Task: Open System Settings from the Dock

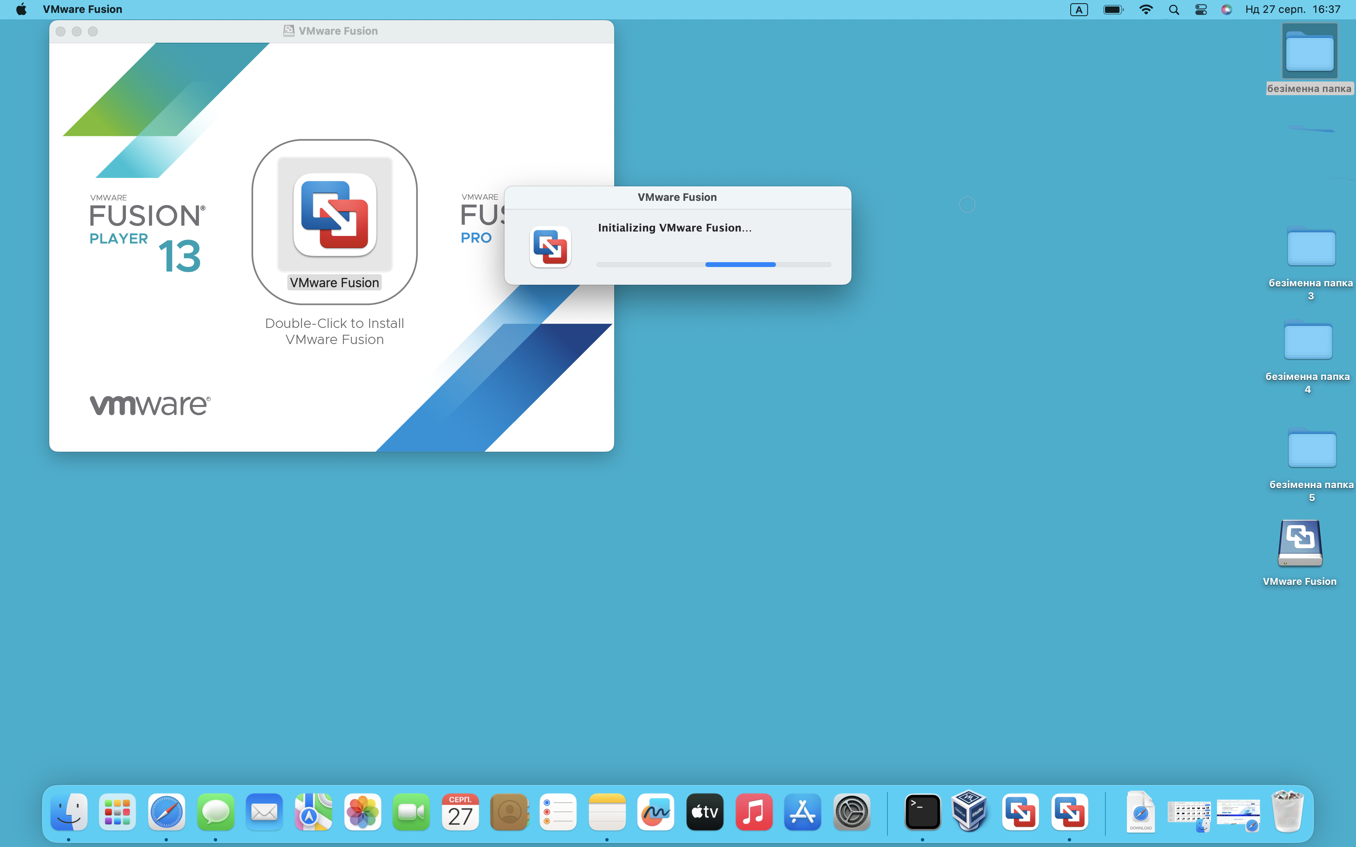Action: [x=852, y=811]
